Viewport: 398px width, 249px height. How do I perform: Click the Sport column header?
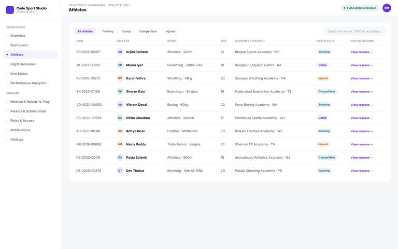pos(172,41)
